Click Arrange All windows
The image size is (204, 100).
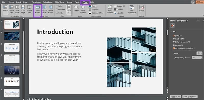pos(119,6)
